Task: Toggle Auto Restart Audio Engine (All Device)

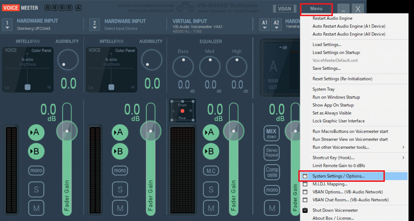Action: point(349,34)
